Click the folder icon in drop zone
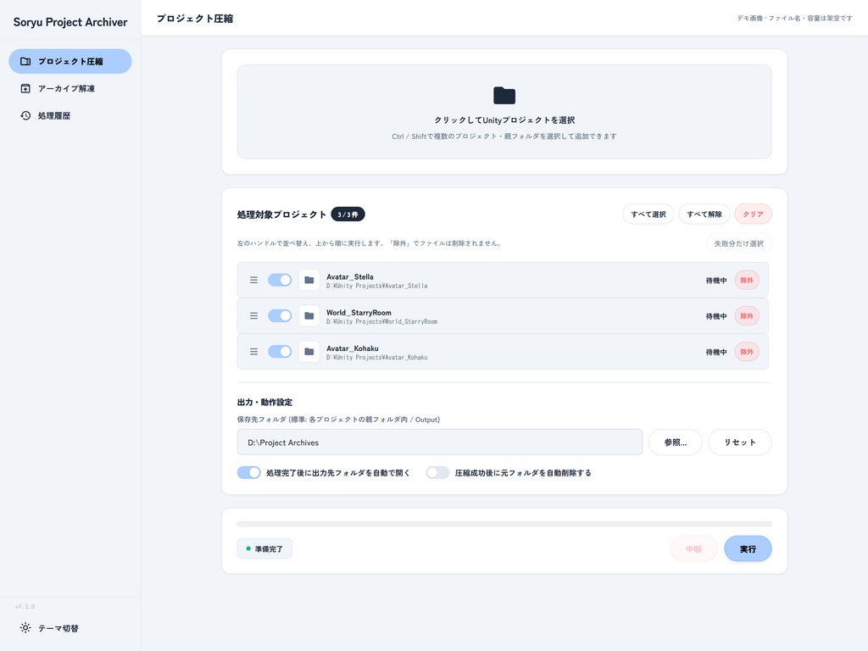This screenshot has width=868, height=651. [x=504, y=95]
